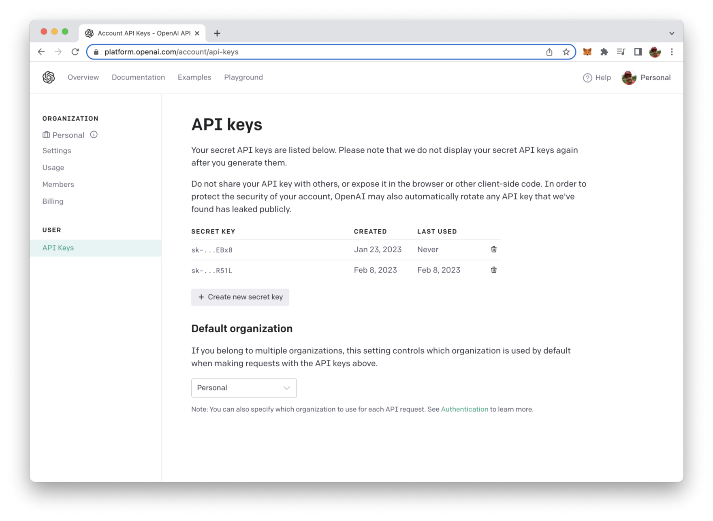Switch to the Documentation menu item
The height and width of the screenshot is (521, 713).
point(138,77)
